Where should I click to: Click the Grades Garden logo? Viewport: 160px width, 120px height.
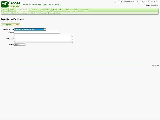coord(11,4)
